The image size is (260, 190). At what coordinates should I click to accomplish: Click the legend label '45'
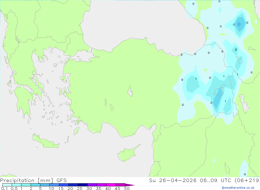pos(118,188)
